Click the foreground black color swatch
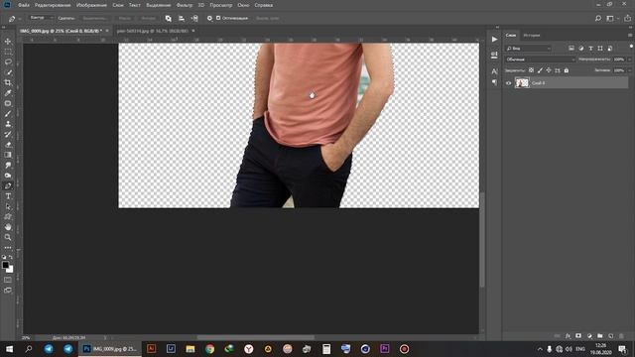Screen dimensions: 635x357 coord(5,265)
